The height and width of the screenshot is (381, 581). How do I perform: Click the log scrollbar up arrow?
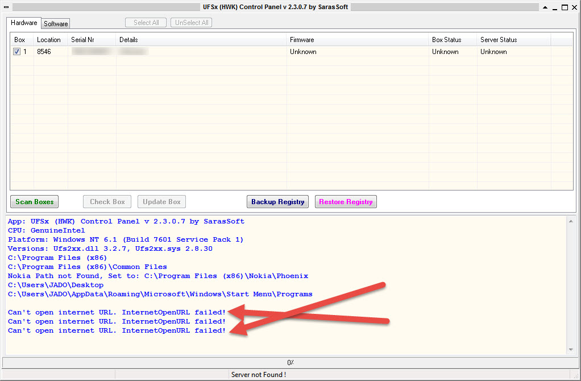pos(571,221)
